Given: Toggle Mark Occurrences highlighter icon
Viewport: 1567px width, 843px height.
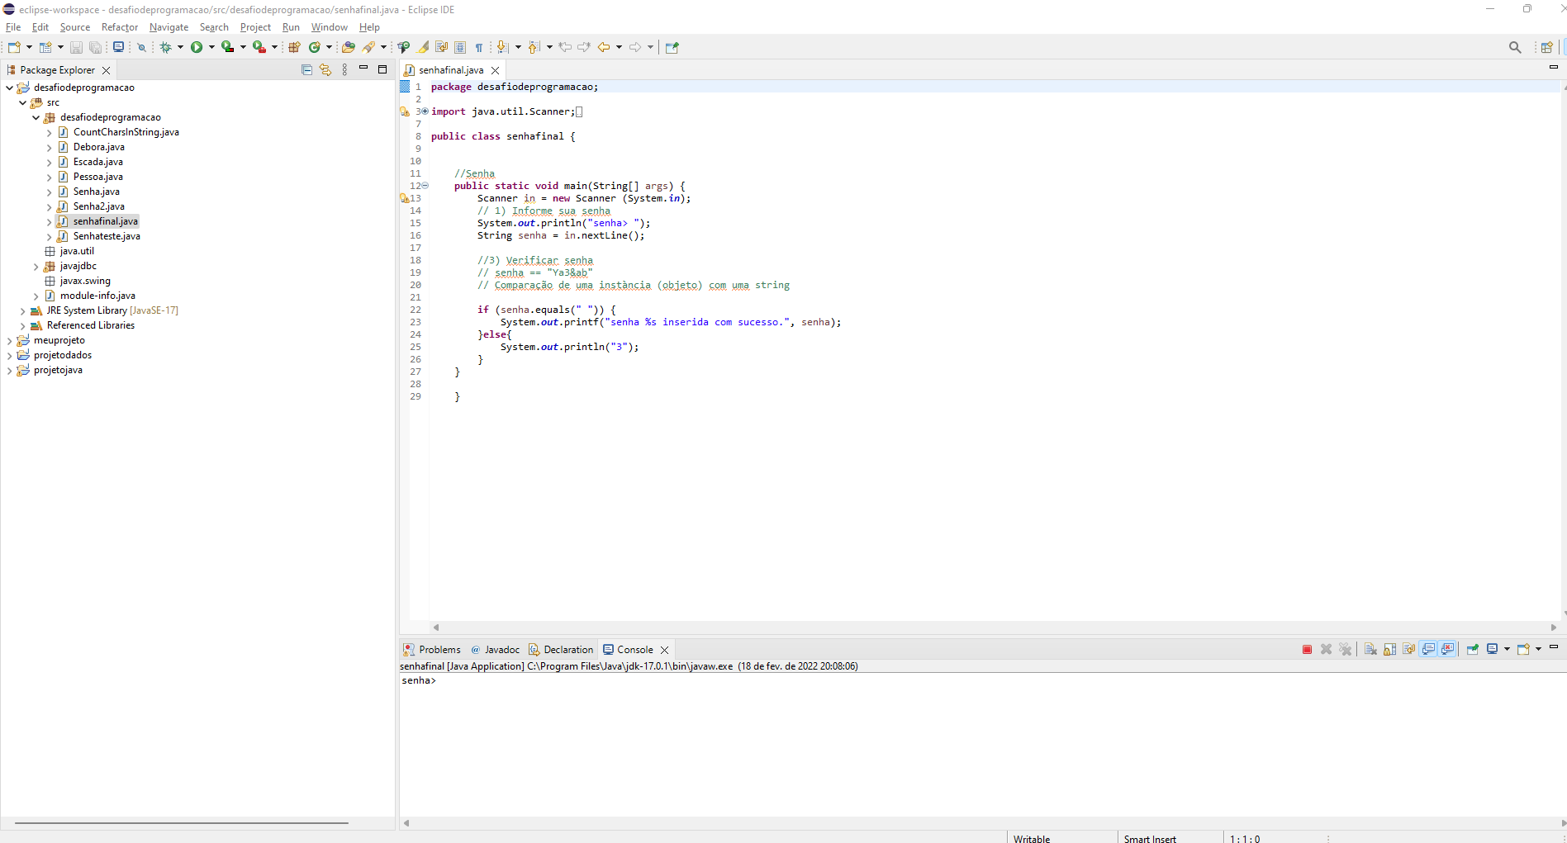Looking at the screenshot, I should pyautogui.click(x=423, y=47).
